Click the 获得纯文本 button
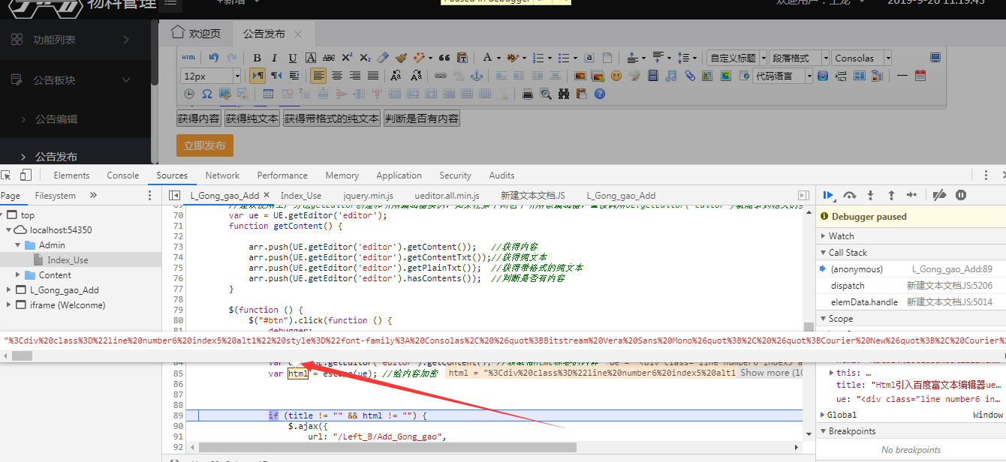The width and height of the screenshot is (1006, 462). click(252, 118)
